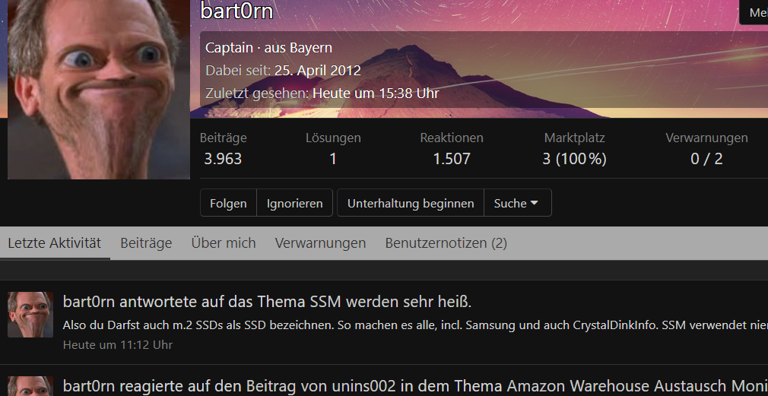Click the post snippet starting 'Also du Darfst auch'

415,325
